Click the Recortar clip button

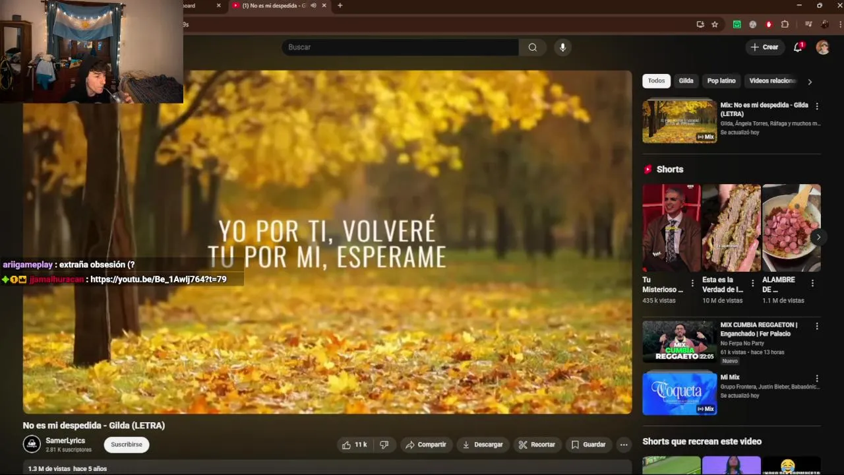point(537,445)
